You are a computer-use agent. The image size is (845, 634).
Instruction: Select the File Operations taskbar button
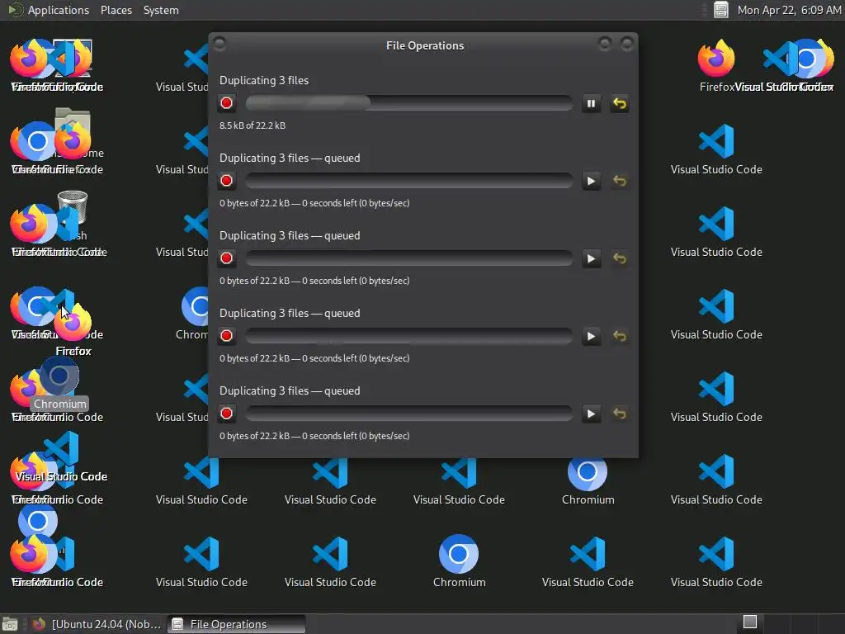[236, 624]
